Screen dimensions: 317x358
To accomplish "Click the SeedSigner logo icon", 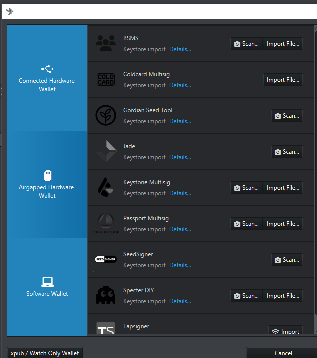I will click(106, 259).
